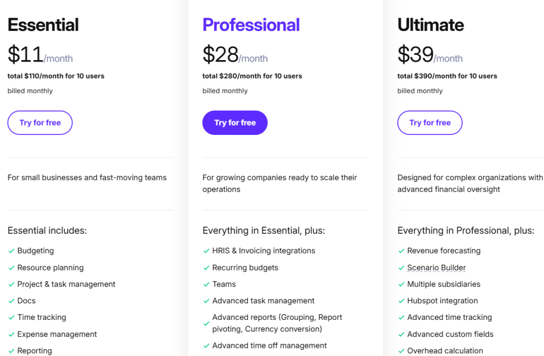The image size is (544, 356).
Task: Click the underlined Scenario Builder feature
Action: click(436, 268)
